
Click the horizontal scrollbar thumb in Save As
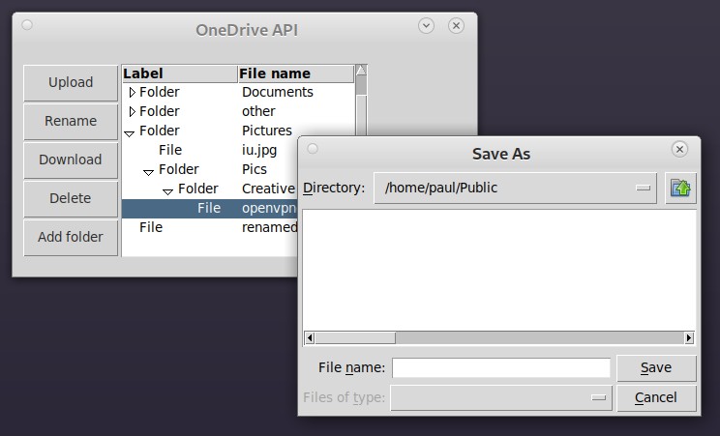355,338
